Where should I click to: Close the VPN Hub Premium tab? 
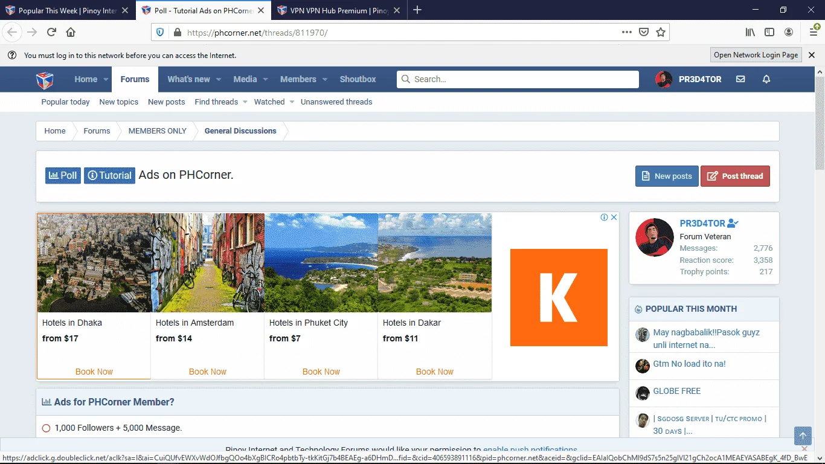coord(396,10)
